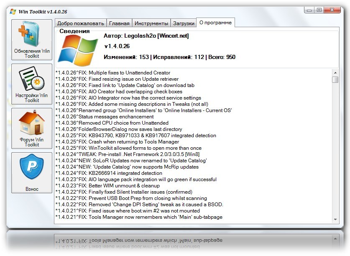Image resolution: width=350 pixels, height=256 pixels.
Task: Open the Главная tab
Action: pos(120,23)
